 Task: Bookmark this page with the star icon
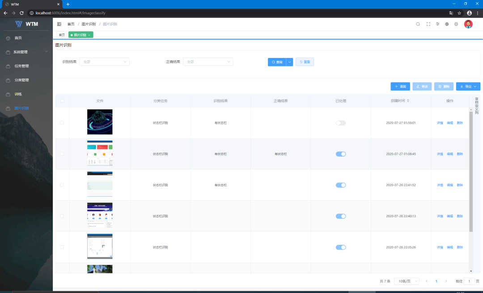coord(459,13)
